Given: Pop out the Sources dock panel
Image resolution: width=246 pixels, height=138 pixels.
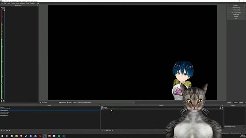Looking at the screenshot, I should (222, 105).
